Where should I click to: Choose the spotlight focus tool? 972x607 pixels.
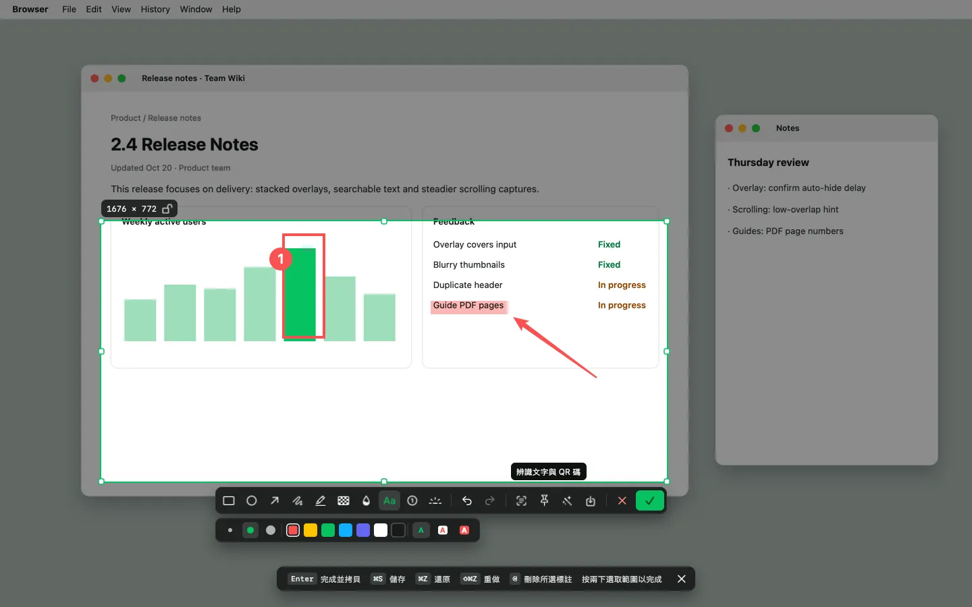[x=435, y=501]
